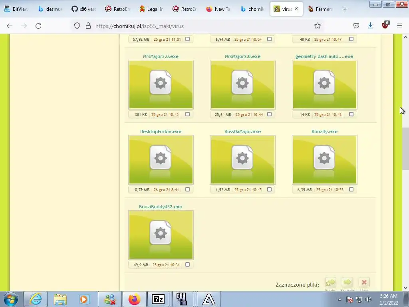Switch to the Legal In tab

point(151,9)
